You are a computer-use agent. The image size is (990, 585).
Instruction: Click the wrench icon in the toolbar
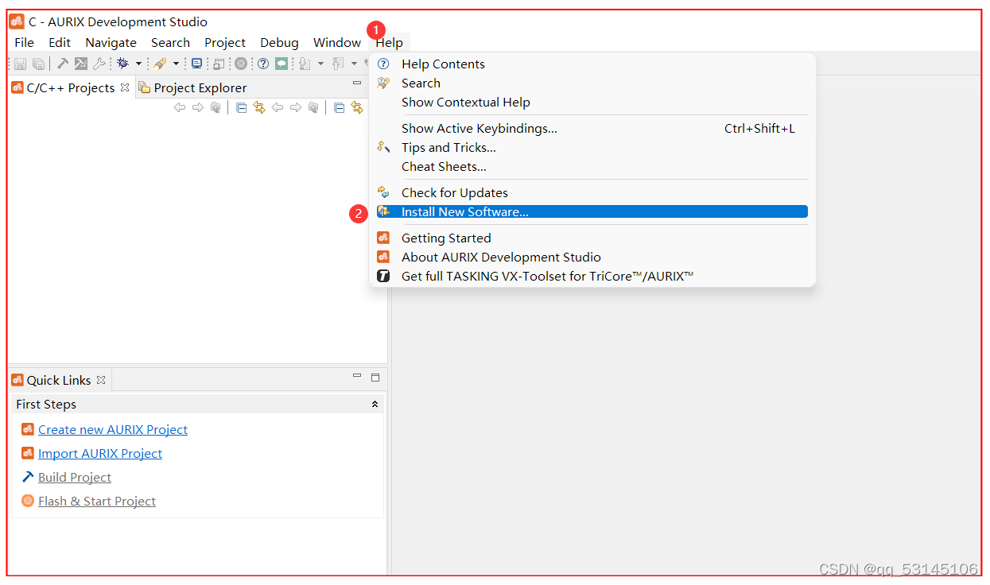99,64
